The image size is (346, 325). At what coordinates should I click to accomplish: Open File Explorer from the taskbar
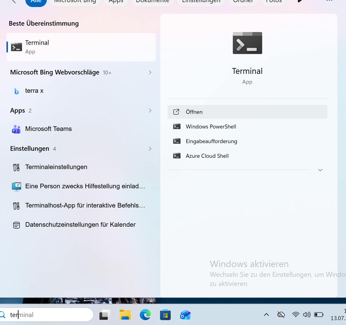[125, 315]
